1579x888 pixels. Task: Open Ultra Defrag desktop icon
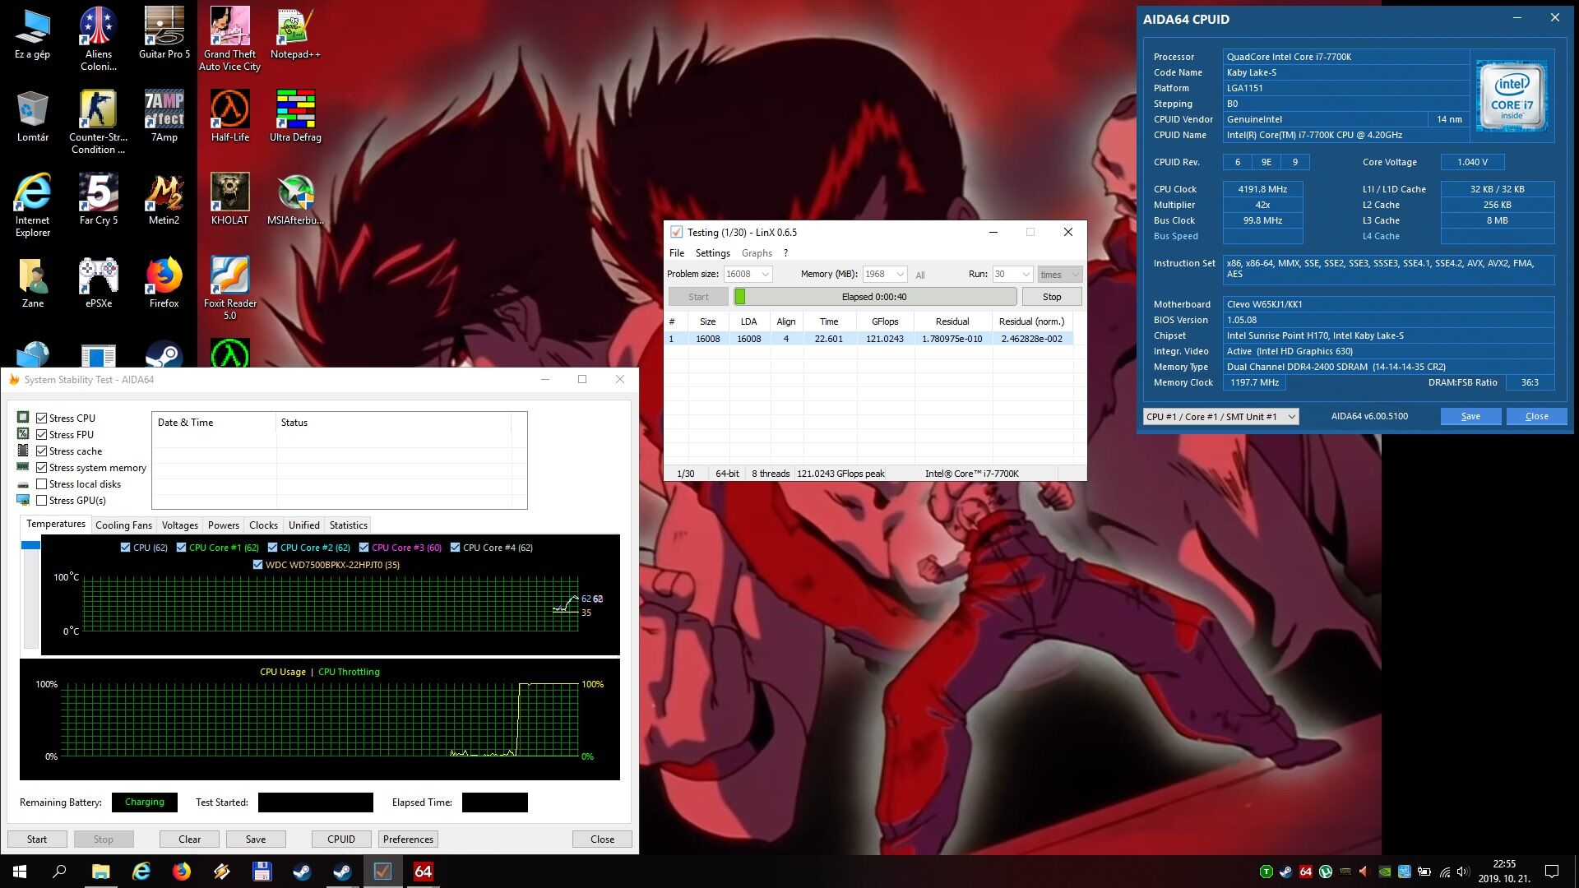295,116
